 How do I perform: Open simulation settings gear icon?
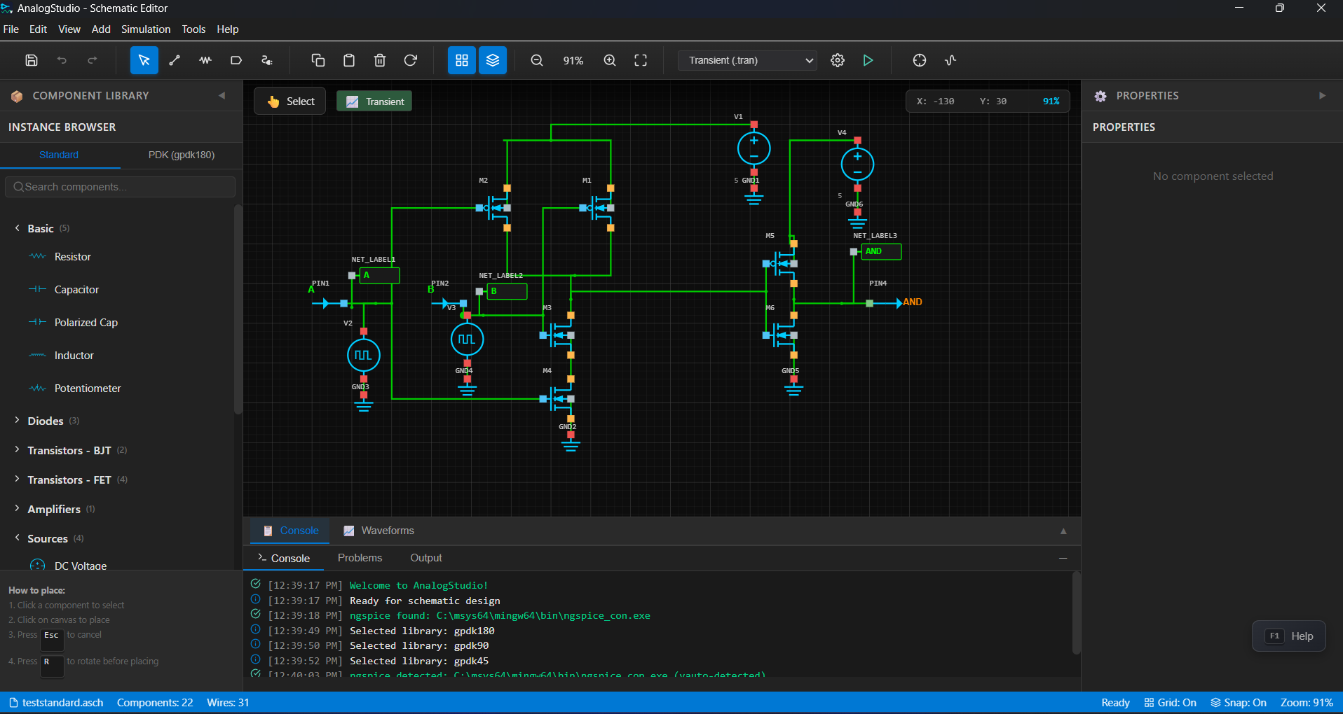838,60
